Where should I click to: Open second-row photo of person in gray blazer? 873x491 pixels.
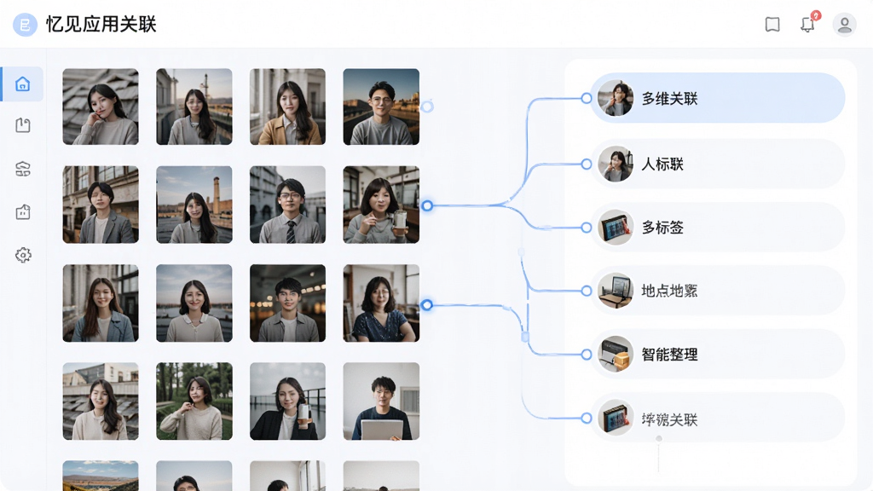(x=101, y=205)
